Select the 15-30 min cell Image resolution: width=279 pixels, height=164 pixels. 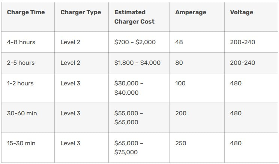click(21, 143)
